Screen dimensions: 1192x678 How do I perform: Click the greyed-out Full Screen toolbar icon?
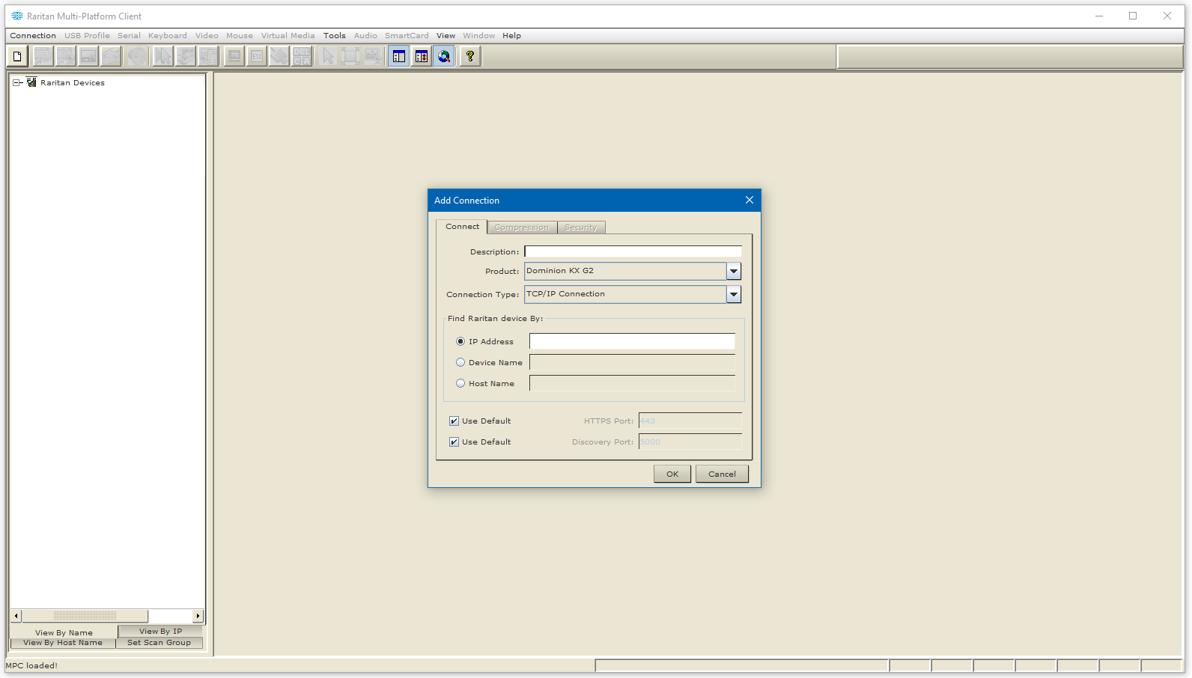[350, 56]
